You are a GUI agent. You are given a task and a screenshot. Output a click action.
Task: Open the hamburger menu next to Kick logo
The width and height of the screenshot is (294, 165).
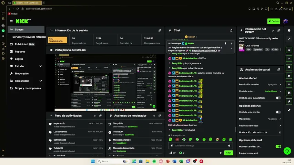coord(11,21)
